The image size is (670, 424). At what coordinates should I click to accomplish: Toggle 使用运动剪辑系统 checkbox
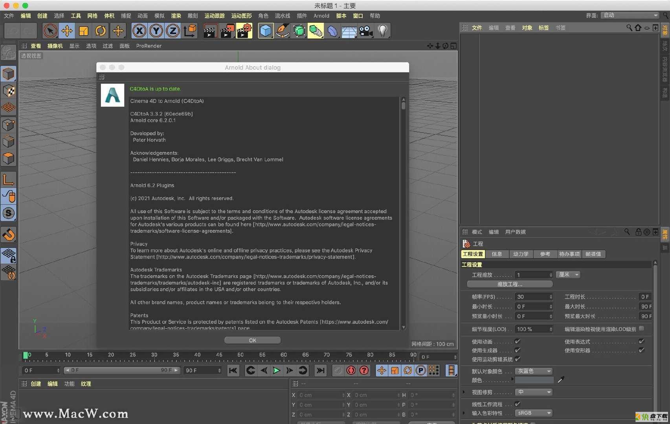point(518,358)
